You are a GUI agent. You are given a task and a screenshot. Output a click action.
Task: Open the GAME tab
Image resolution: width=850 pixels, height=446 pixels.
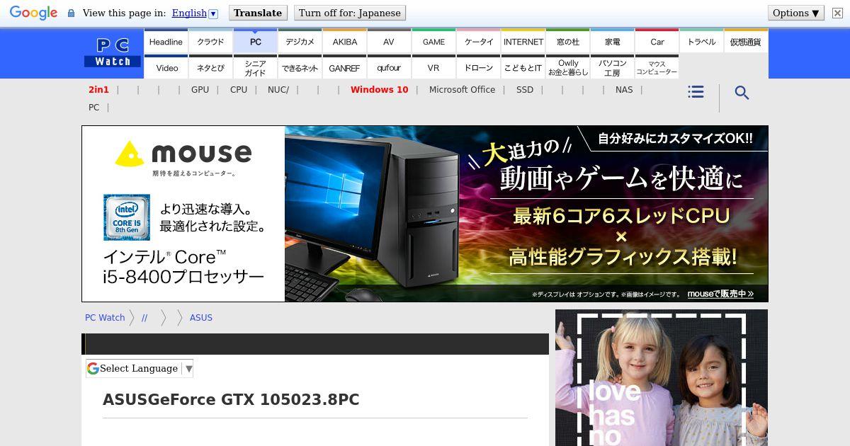click(433, 41)
